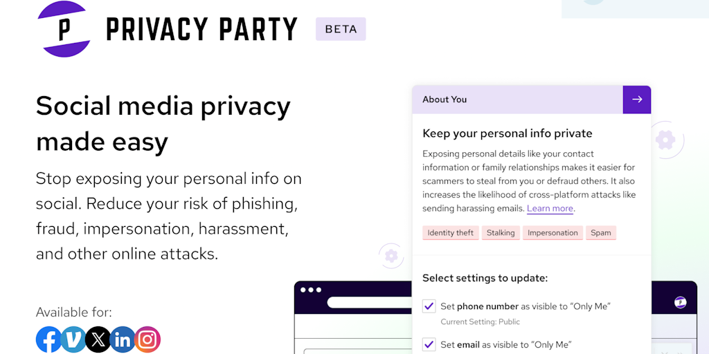Select the Spam tag
The height and width of the screenshot is (354, 709).
[601, 233]
